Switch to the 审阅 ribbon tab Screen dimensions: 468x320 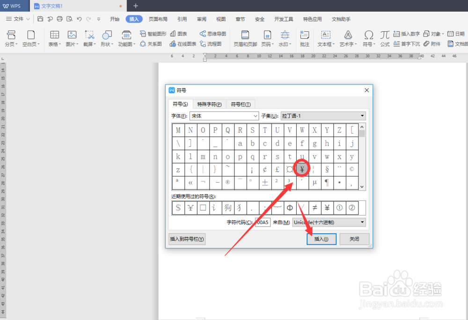[201, 19]
